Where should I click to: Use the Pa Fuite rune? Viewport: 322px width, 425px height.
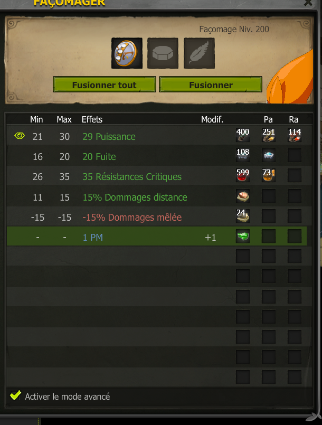269,155
